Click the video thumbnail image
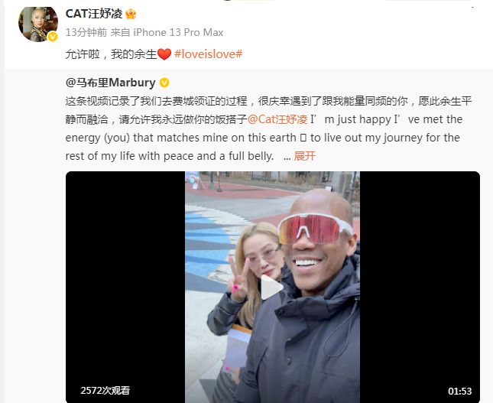Viewport: 493px width, 403px height. [x=272, y=287]
